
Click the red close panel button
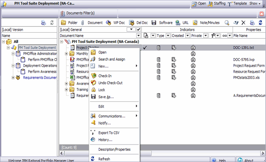point(262,14)
